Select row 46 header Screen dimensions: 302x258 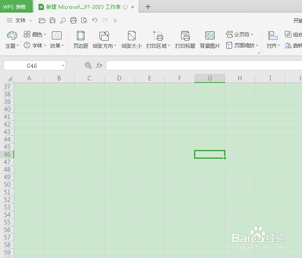coord(7,155)
